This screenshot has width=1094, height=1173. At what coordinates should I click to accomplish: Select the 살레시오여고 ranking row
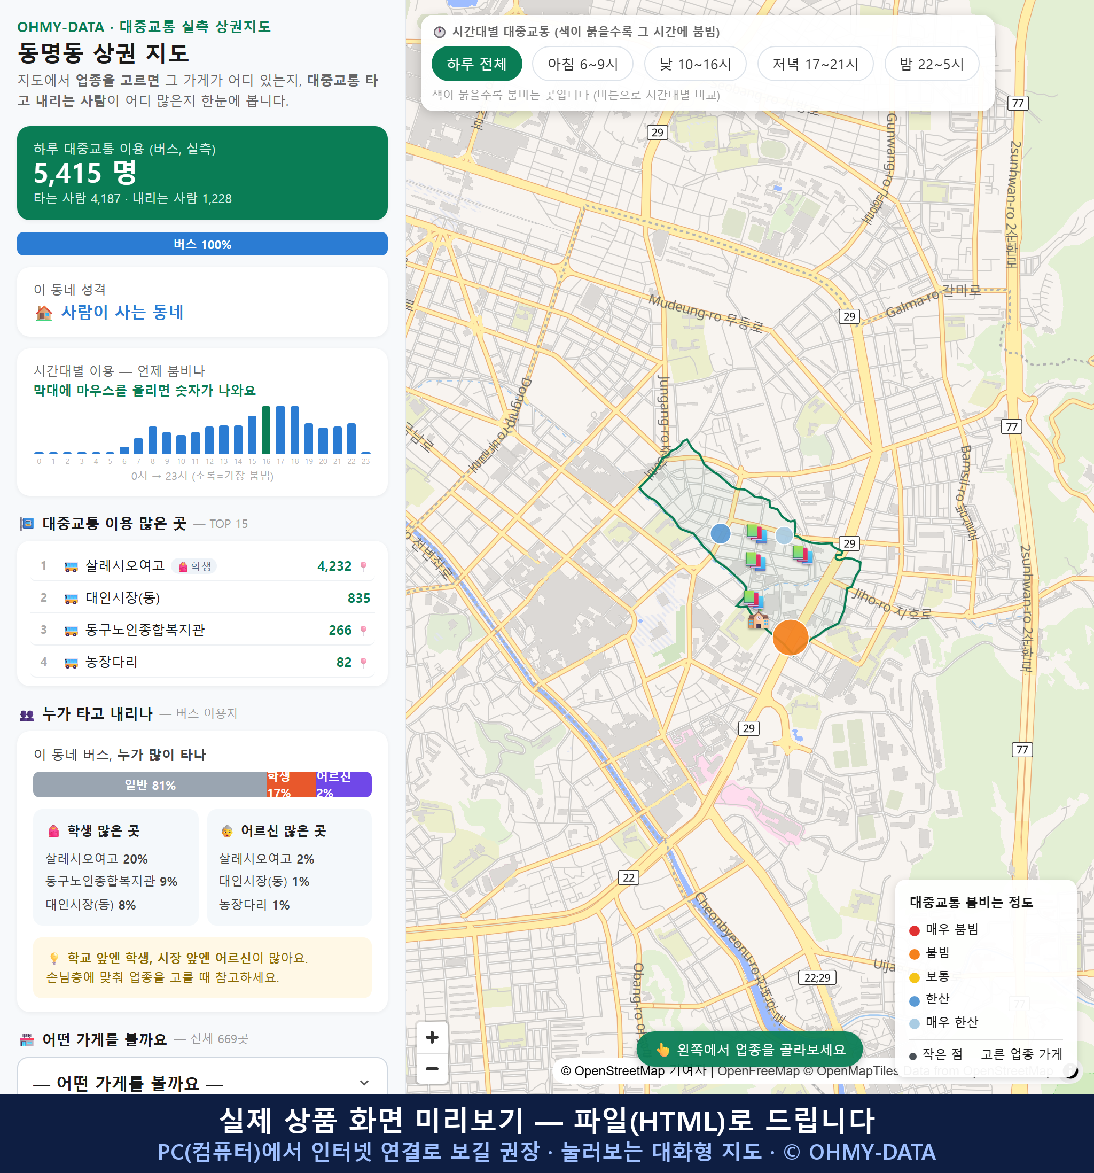(202, 566)
